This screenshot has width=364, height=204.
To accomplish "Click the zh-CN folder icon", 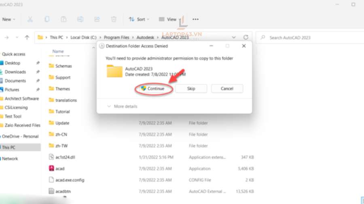I will 51,134.
